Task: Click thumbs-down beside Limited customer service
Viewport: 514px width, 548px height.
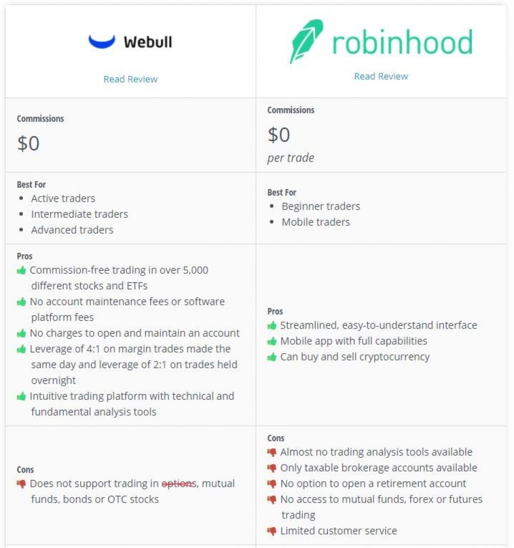Action: coord(272,531)
